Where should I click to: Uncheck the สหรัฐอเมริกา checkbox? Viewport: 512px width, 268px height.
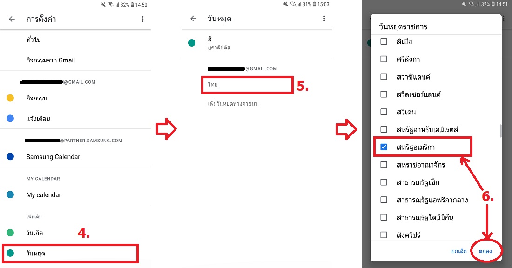coord(384,147)
